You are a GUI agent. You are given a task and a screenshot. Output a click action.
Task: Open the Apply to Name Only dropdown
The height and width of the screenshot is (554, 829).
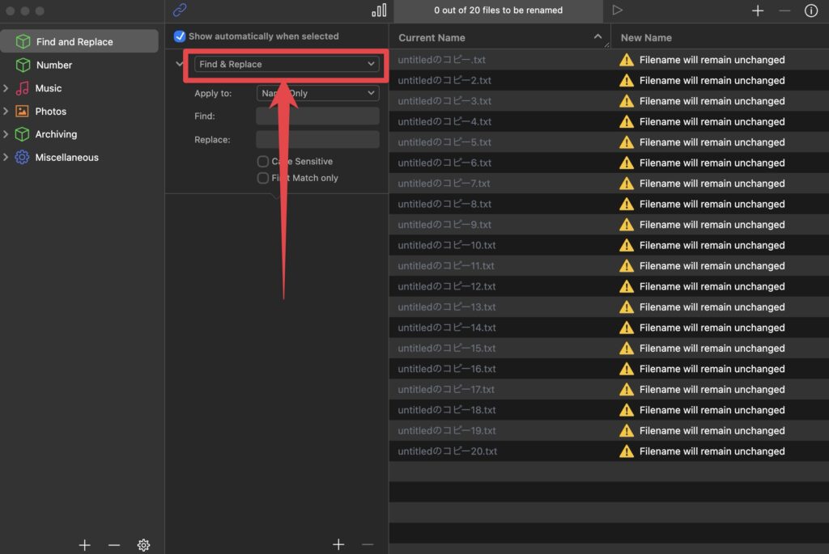click(x=317, y=93)
